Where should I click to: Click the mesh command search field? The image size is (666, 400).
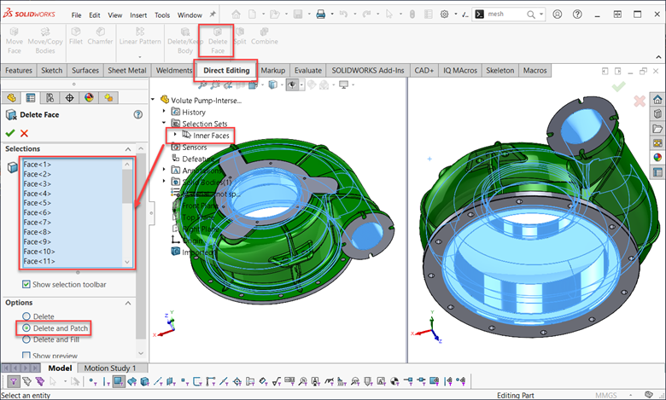tap(506, 14)
